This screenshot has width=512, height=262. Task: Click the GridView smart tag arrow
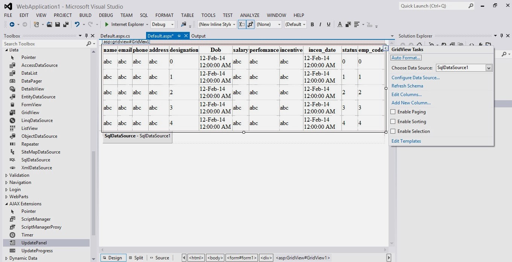(386, 48)
